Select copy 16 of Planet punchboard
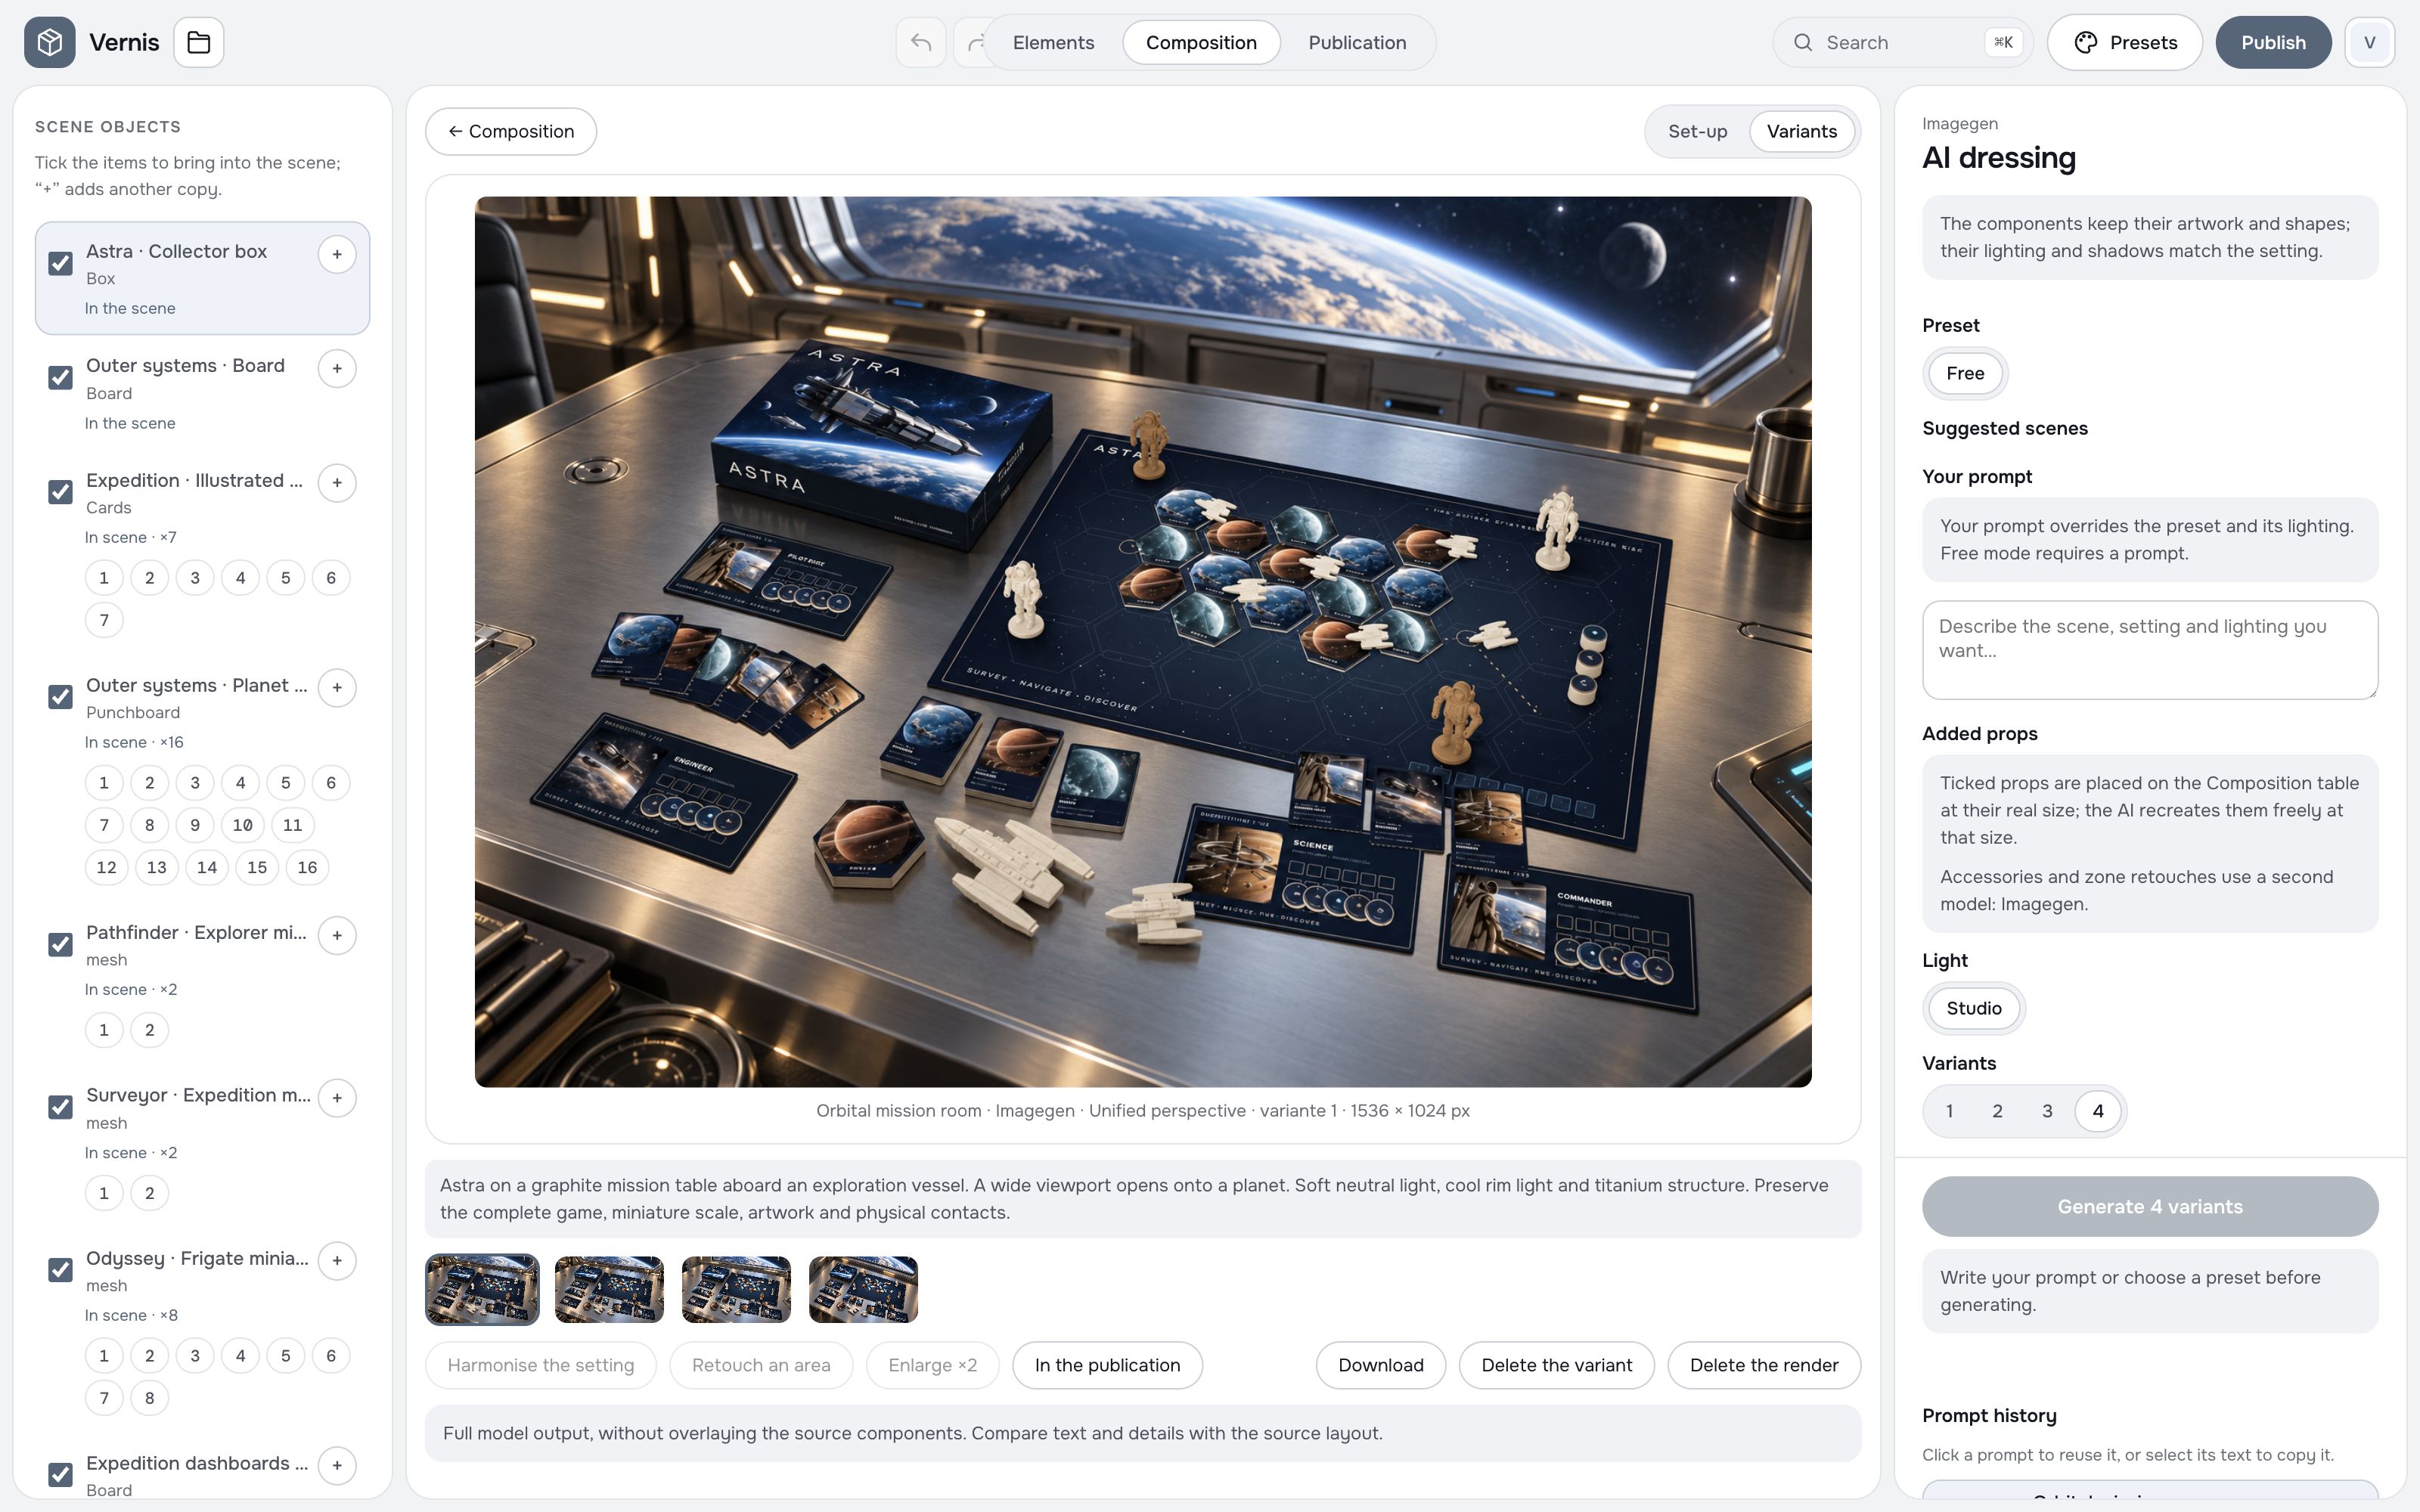This screenshot has width=2420, height=1512. tap(307, 867)
